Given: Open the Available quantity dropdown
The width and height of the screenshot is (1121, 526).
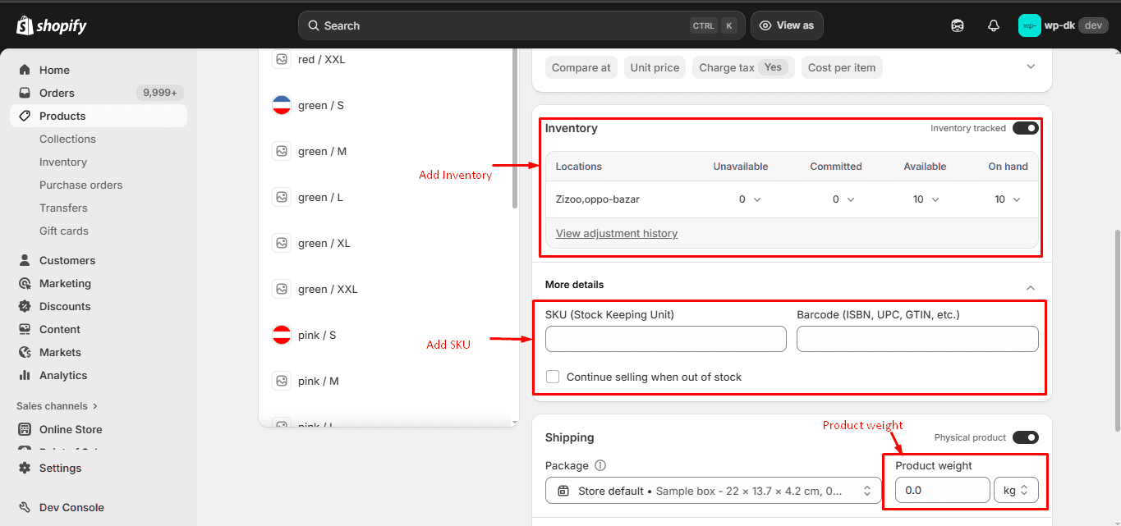Looking at the screenshot, I should coord(926,199).
